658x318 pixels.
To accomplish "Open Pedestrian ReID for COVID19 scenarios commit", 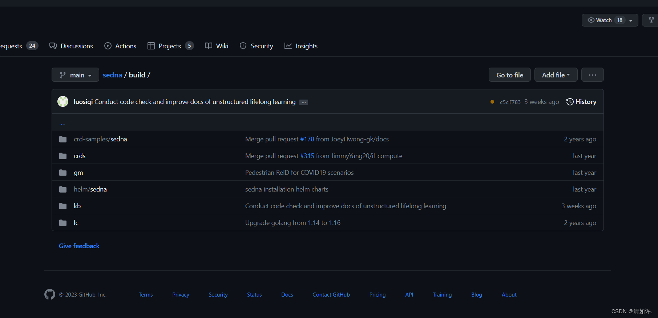I will pyautogui.click(x=299, y=173).
